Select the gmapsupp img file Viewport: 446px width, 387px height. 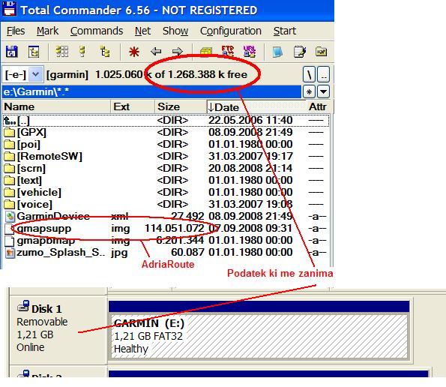point(166,228)
